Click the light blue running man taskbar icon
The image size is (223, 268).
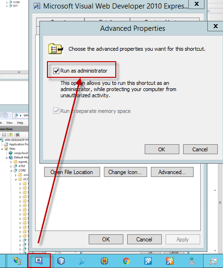pyautogui.click(x=83, y=261)
